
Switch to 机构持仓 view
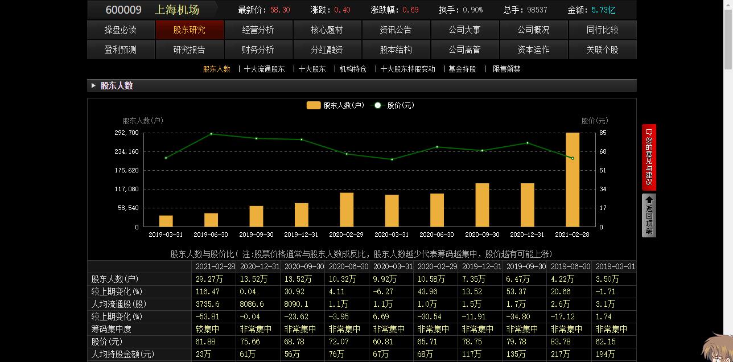[x=353, y=68]
